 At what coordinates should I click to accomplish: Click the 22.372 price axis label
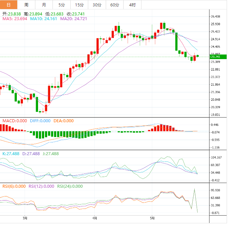(216, 77)
